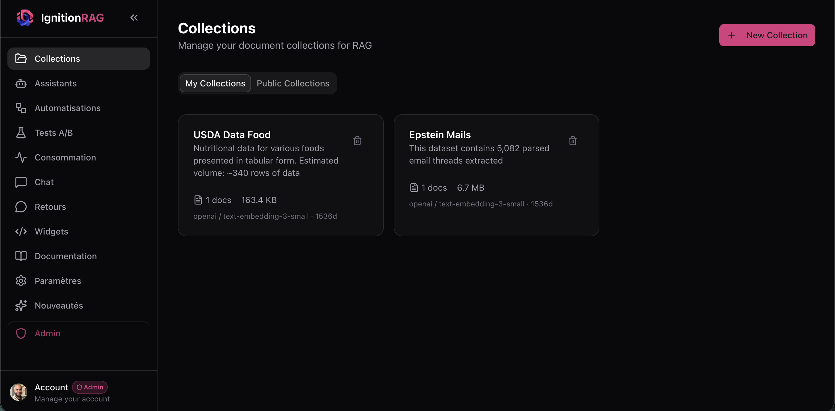
Task: Open the Consommation activity icon
Action: click(21, 157)
